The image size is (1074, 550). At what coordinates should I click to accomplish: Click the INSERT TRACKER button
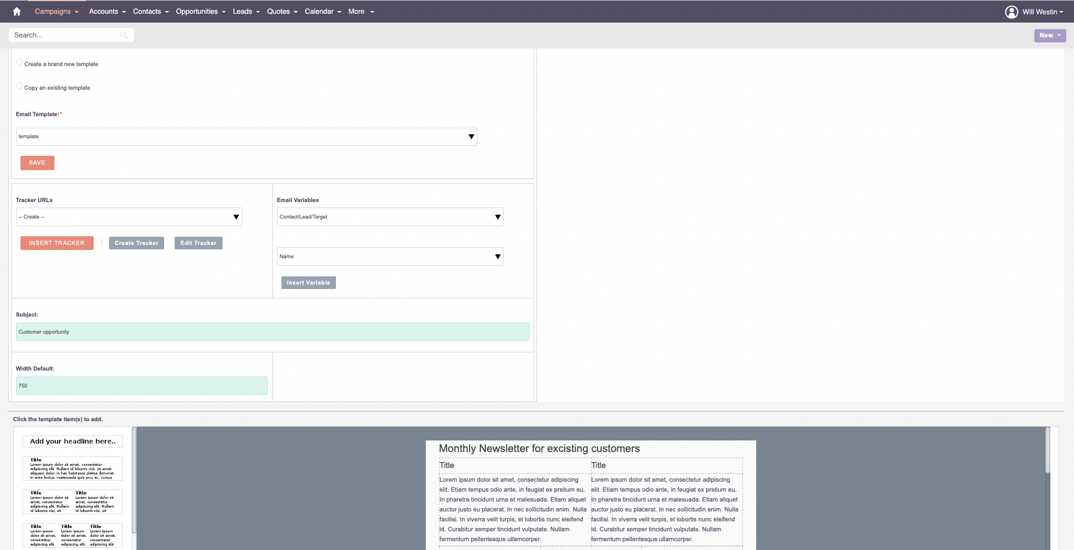click(57, 243)
